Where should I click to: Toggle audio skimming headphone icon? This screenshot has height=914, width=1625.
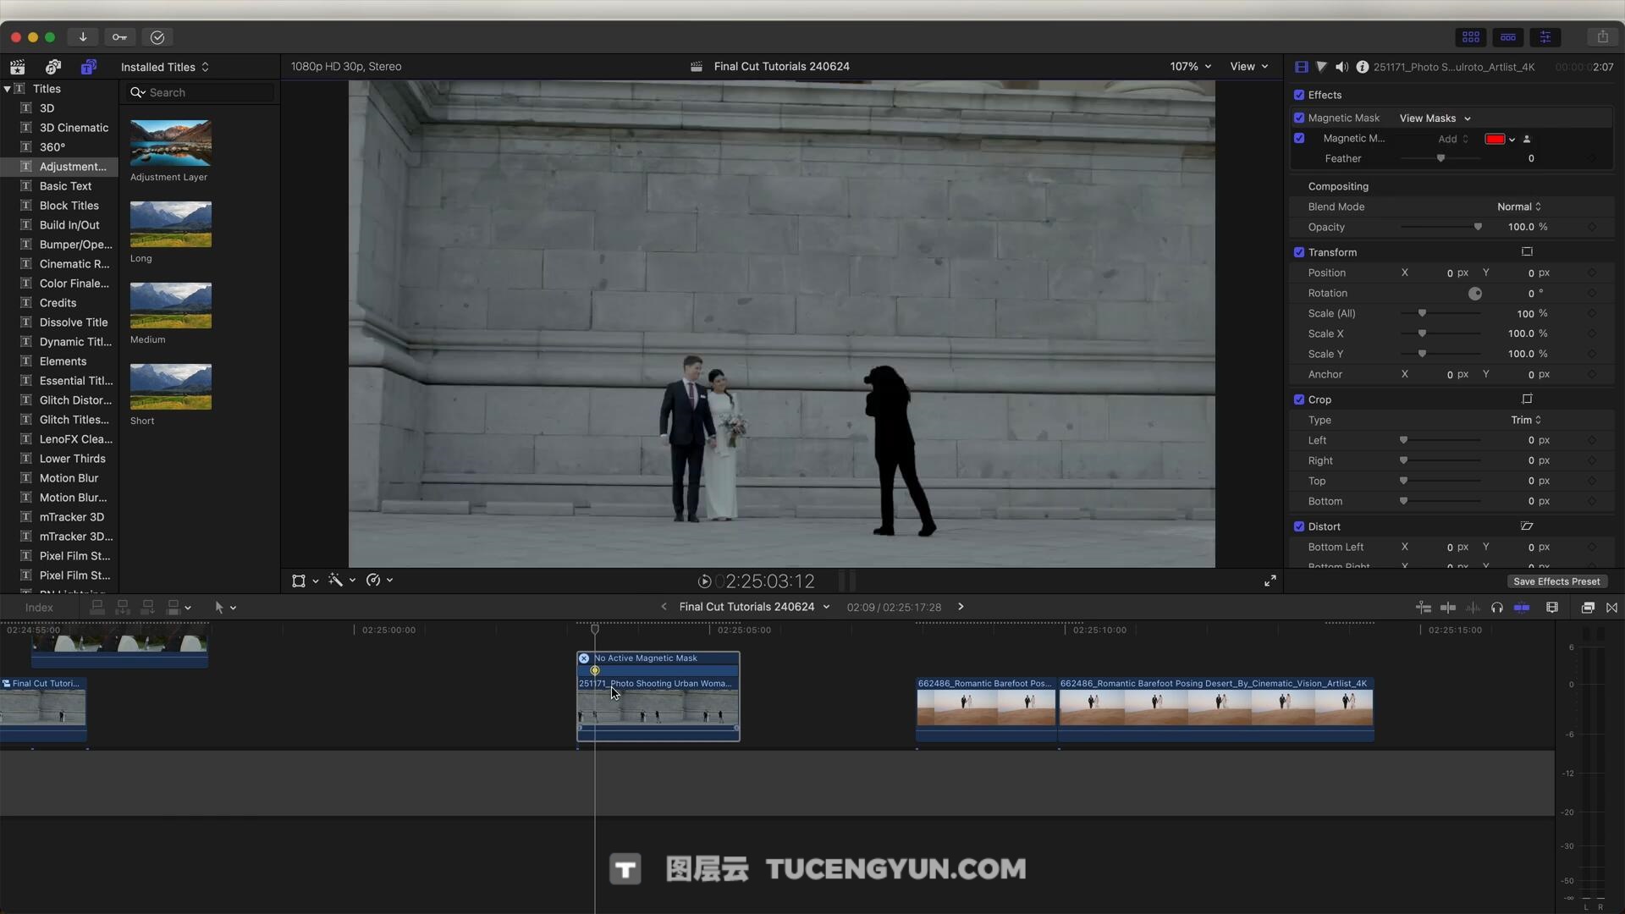1497,608
